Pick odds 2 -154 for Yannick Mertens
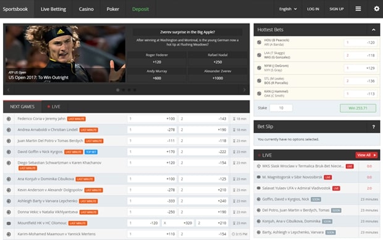Screen dimensions: 383x240 (x=203, y=234)
